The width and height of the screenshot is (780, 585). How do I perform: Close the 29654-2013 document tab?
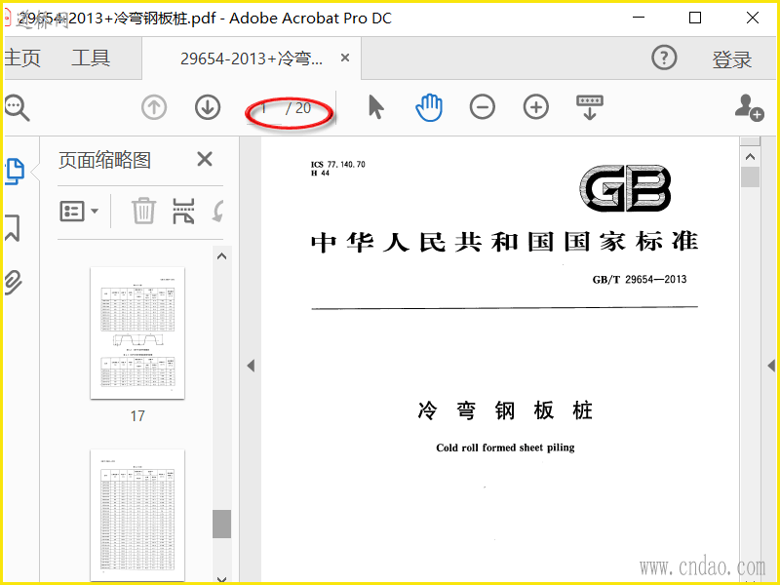pos(345,58)
